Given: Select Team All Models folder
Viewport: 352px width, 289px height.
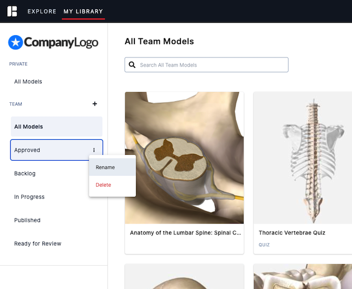Looking at the screenshot, I should [x=56, y=127].
